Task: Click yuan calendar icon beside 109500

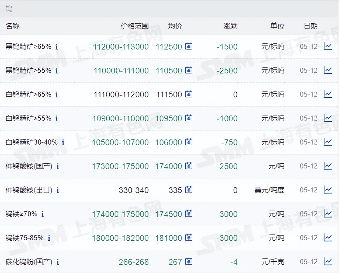Action: [189, 118]
